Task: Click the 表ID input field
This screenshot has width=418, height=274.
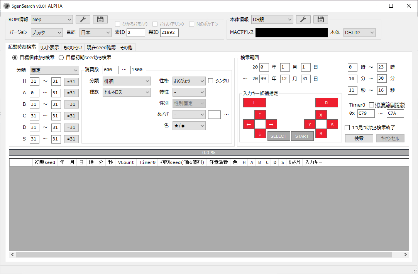Action: [136, 32]
